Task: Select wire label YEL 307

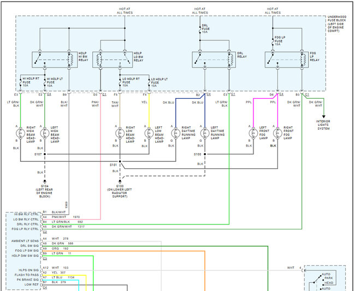Action: (x=58, y=272)
